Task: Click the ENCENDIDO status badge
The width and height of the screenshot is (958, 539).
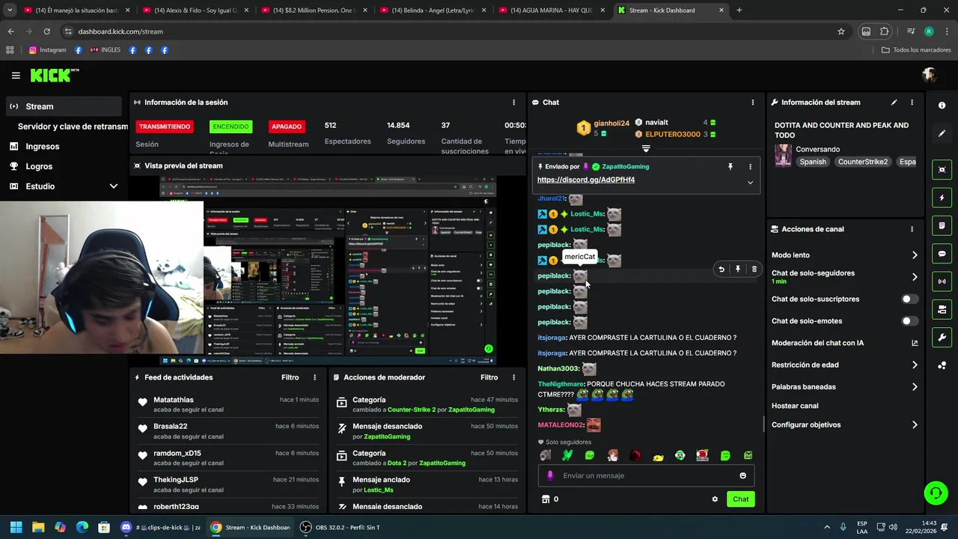Action: point(230,127)
